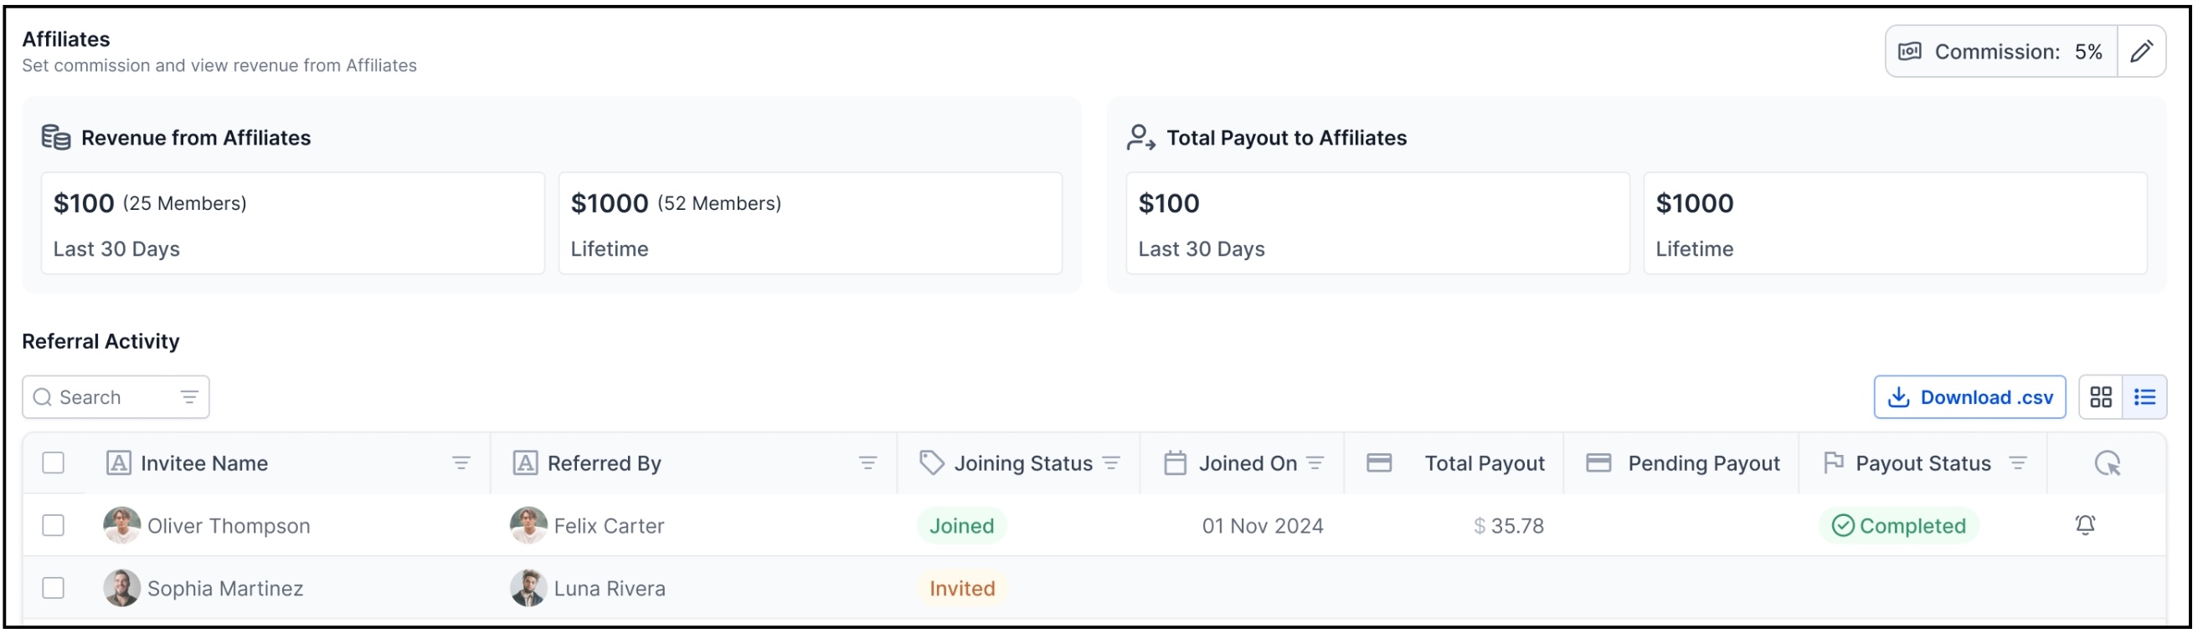Open the Payout Status column filter
2198x633 pixels.
tap(2017, 463)
